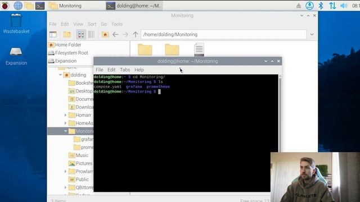Toggle the side pane toolbar icon
The height and width of the screenshot is (202, 360).
click(x=53, y=35)
